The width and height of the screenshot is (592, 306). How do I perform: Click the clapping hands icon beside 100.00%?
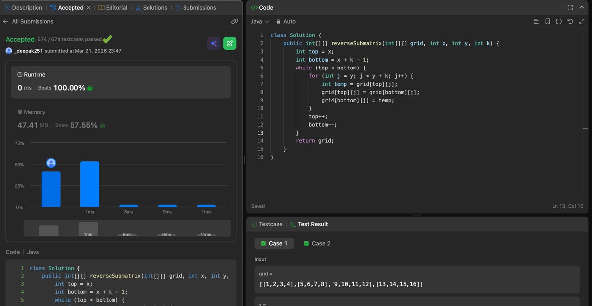click(x=90, y=88)
